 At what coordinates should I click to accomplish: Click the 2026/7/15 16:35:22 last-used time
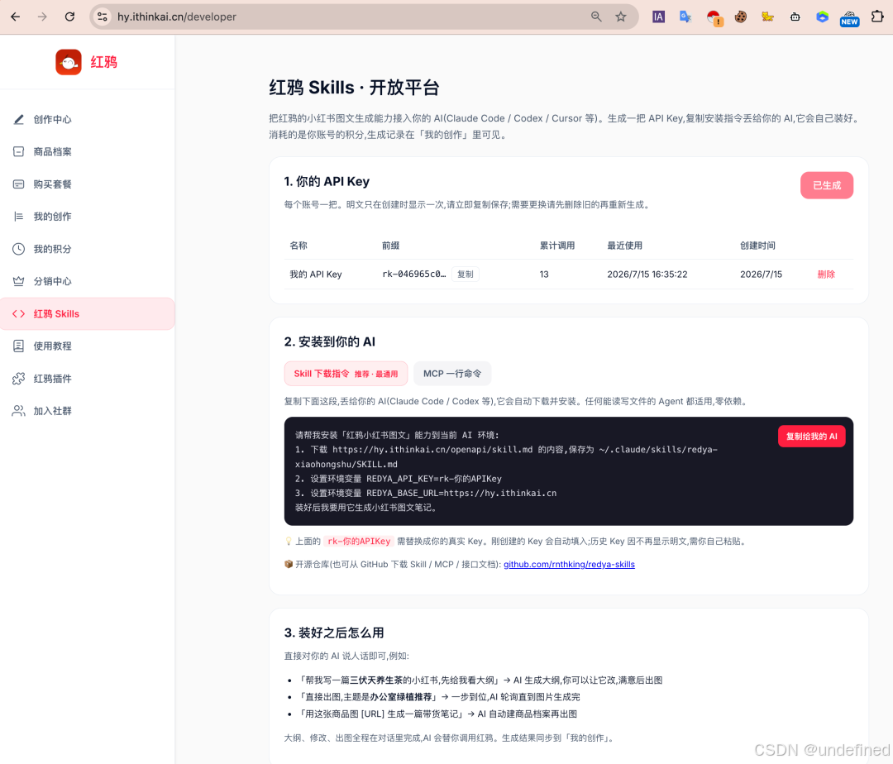pos(647,274)
